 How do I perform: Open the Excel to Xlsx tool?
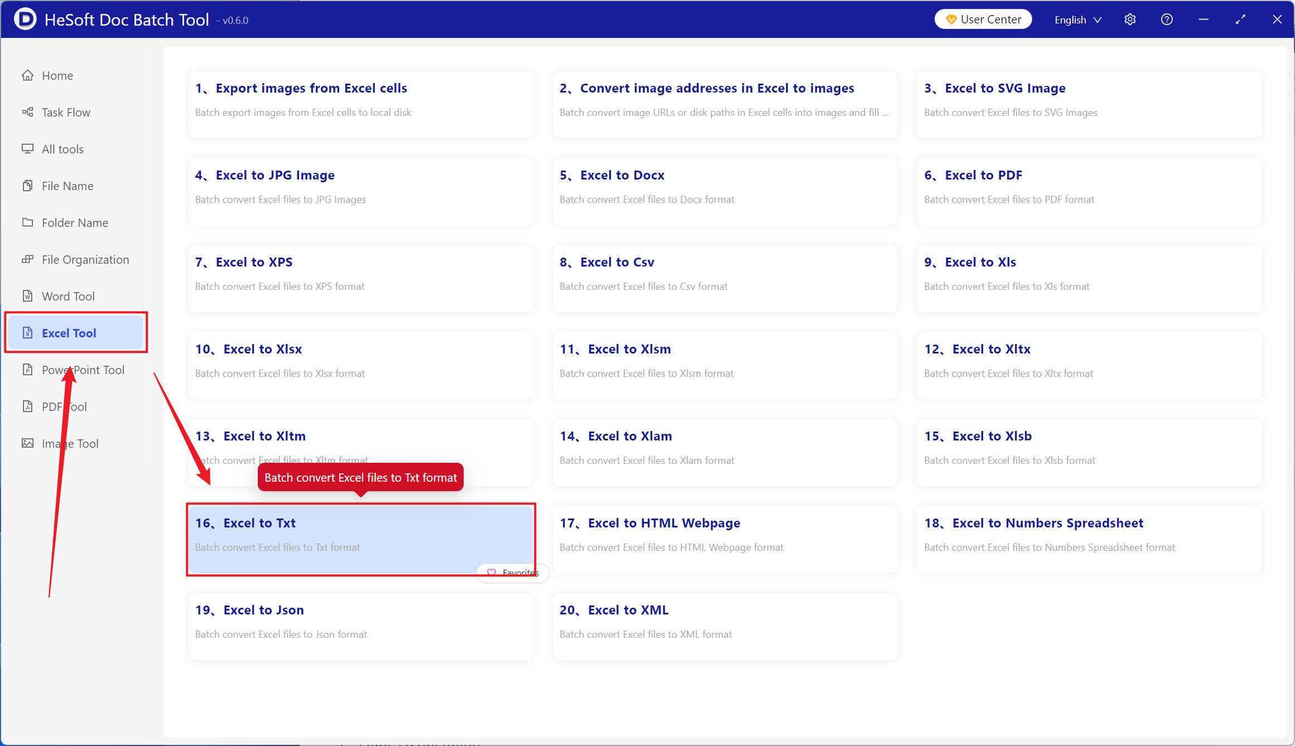coord(360,365)
